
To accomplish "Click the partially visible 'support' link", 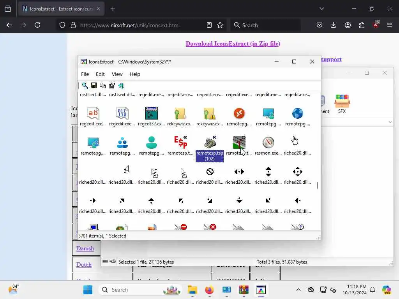I will (x=331, y=60).
